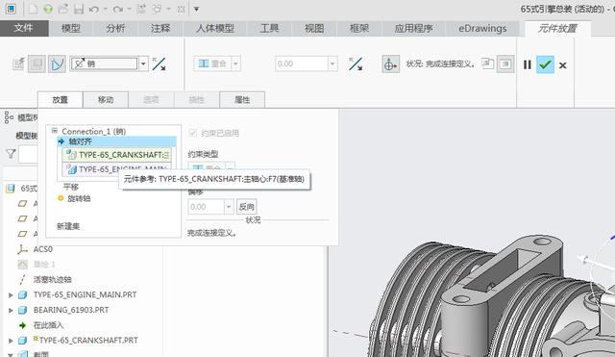Click the convert constraints icon with lightning bolt
Screen dimensions: 615x357
point(18,64)
